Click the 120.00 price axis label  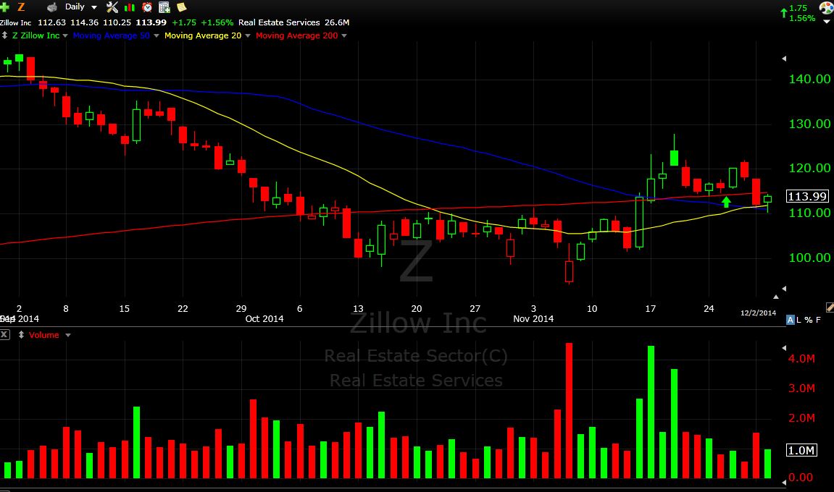coord(809,168)
